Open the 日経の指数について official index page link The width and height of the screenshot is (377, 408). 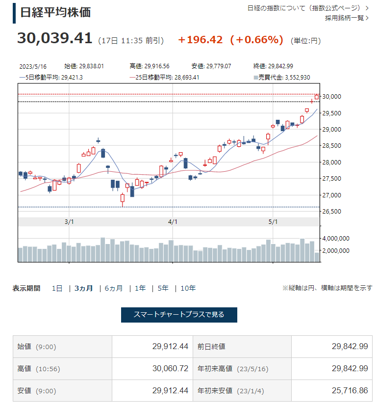click(307, 8)
